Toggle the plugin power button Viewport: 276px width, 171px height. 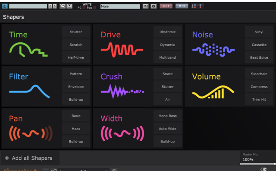[5, 6]
